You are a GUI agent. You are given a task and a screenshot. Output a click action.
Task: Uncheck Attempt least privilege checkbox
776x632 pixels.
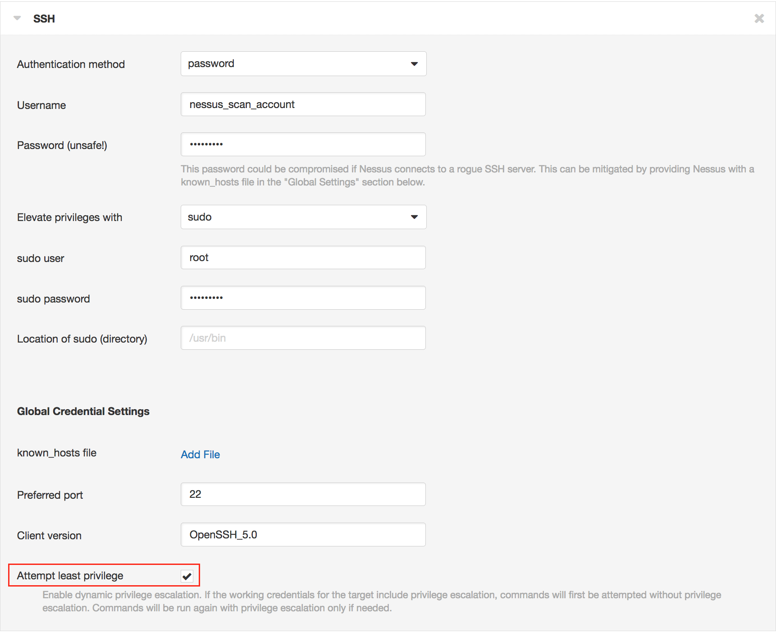(x=187, y=576)
